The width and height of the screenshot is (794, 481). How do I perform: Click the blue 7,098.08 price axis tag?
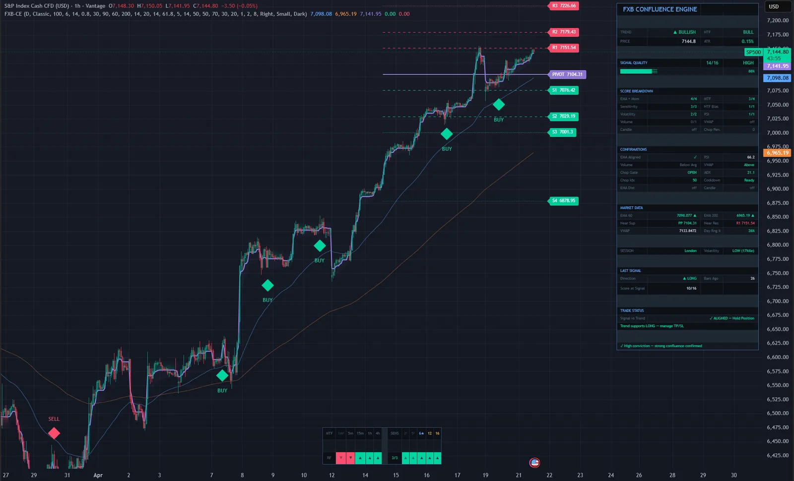click(777, 78)
